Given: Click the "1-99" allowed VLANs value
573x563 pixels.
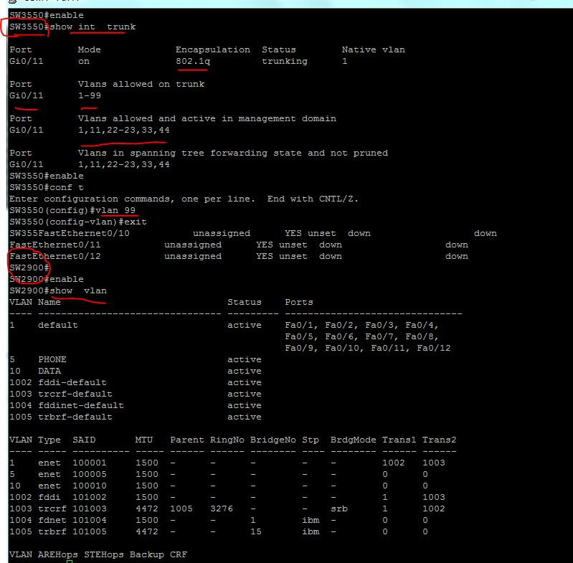Looking at the screenshot, I should [89, 95].
